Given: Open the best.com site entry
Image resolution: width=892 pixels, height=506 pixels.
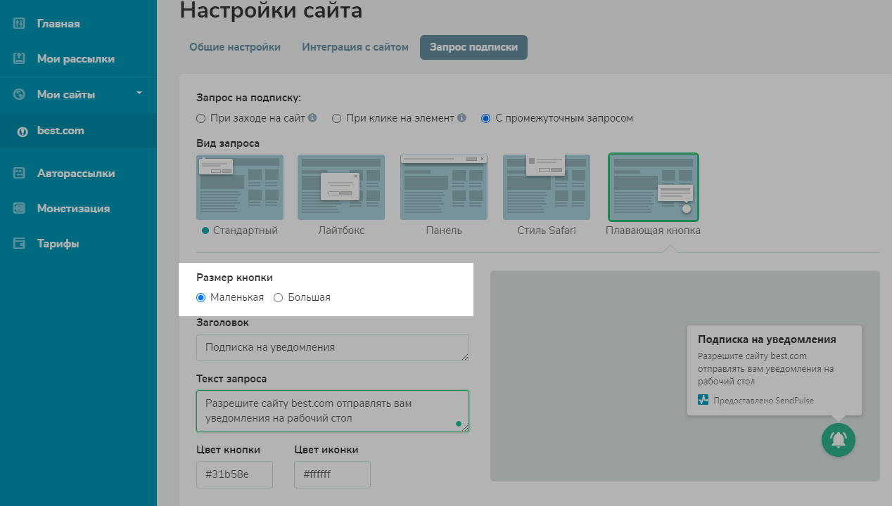Looking at the screenshot, I should point(60,131).
